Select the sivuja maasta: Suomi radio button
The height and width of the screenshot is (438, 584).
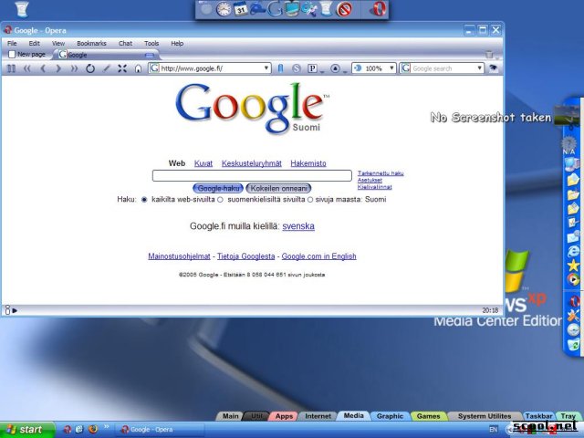[310, 200]
